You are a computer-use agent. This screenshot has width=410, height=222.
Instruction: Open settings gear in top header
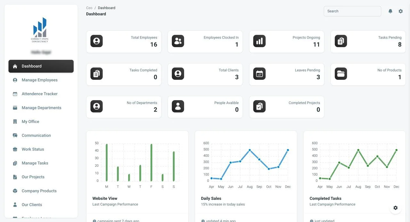(x=400, y=11)
